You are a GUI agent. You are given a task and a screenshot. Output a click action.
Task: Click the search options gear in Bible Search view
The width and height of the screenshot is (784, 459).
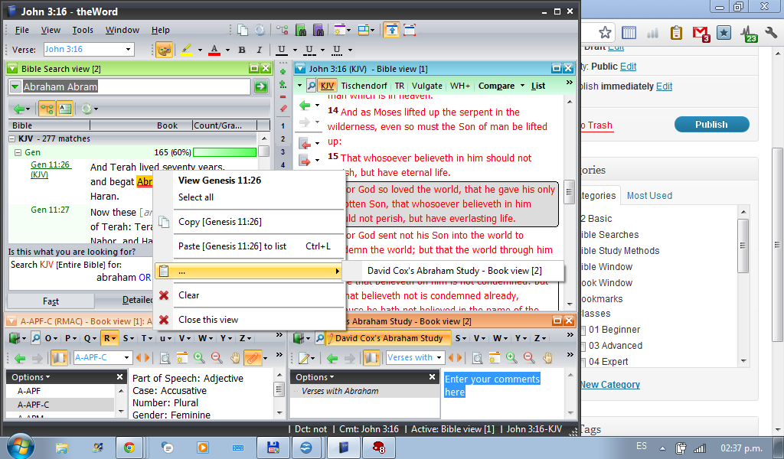coord(86,109)
